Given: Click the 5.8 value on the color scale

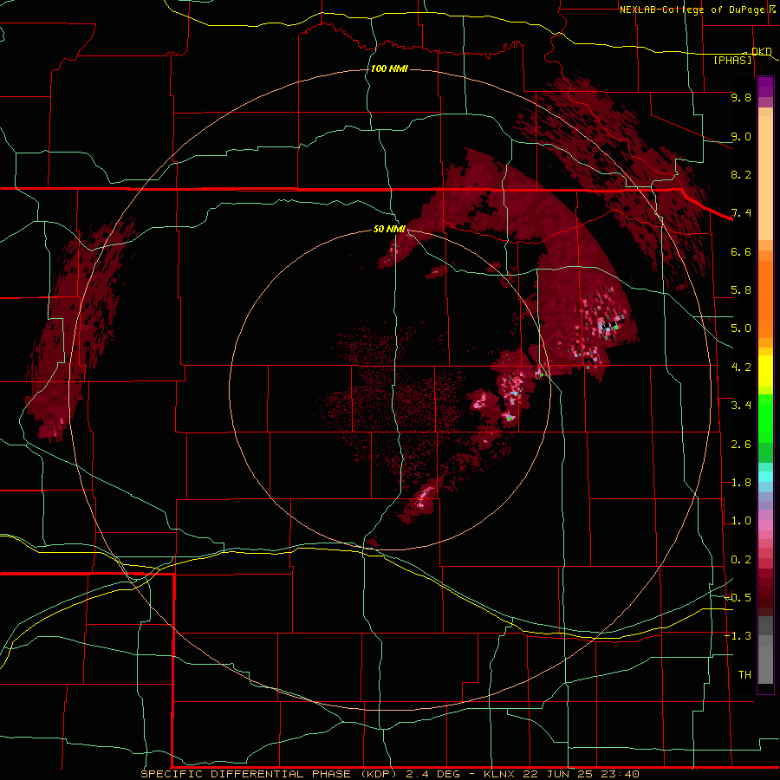Looking at the screenshot, I should (741, 290).
